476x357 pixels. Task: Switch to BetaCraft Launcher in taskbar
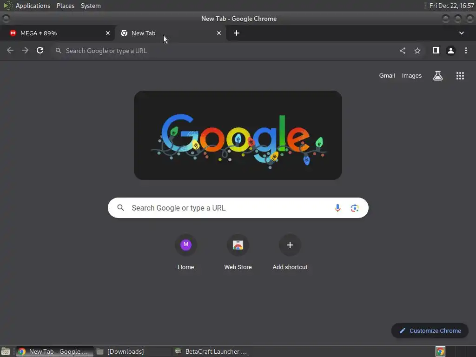(x=212, y=351)
